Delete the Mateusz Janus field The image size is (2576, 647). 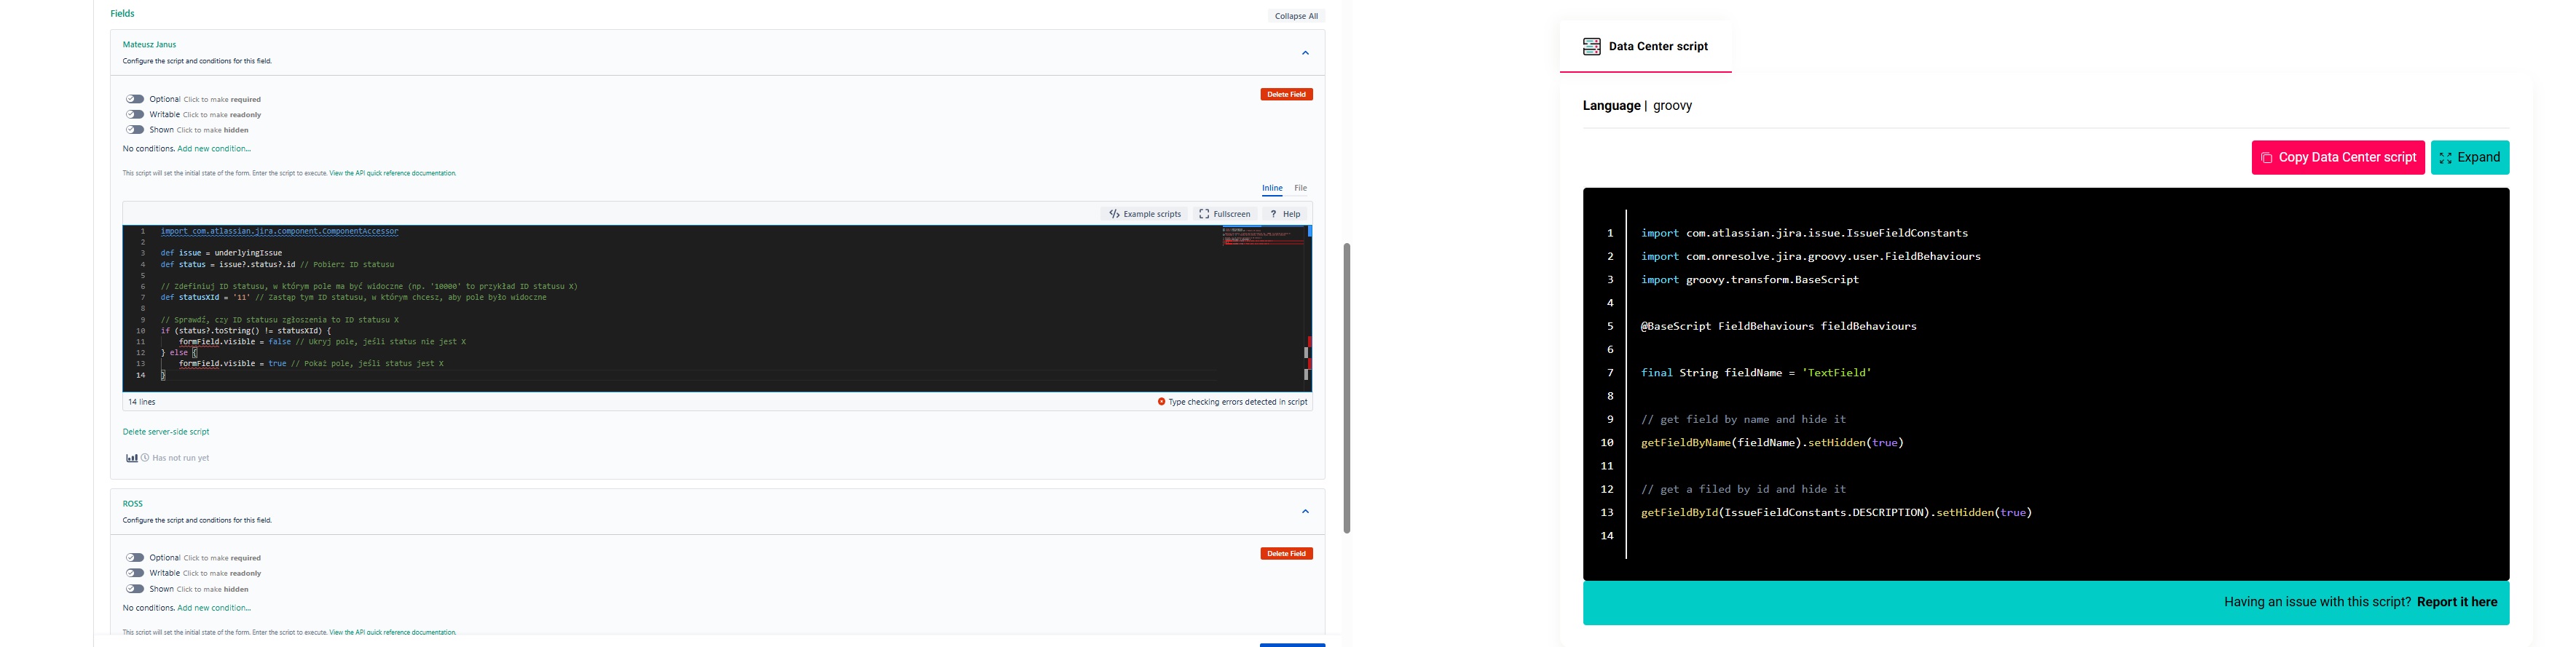pyautogui.click(x=1286, y=94)
